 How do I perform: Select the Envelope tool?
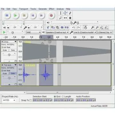65,13
